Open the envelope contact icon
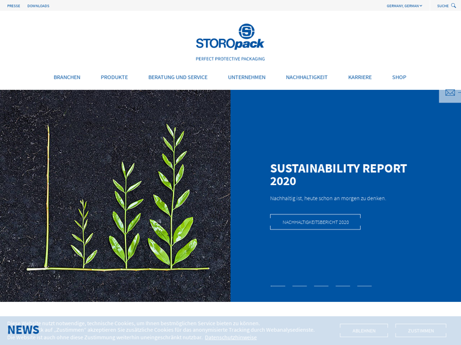This screenshot has width=461, height=345. 450,93
